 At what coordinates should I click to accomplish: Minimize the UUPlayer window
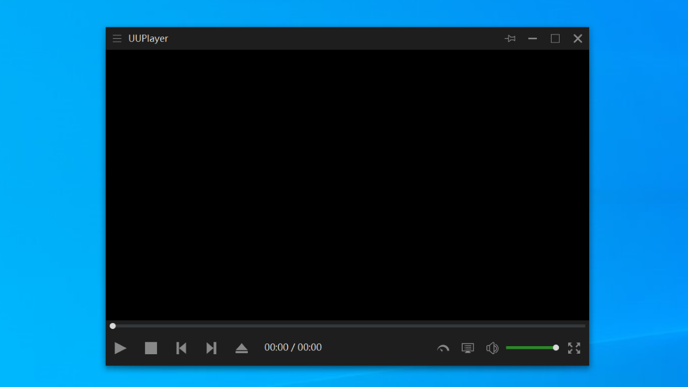tap(533, 39)
